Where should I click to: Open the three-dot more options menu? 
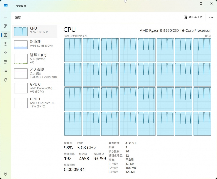(x=211, y=17)
